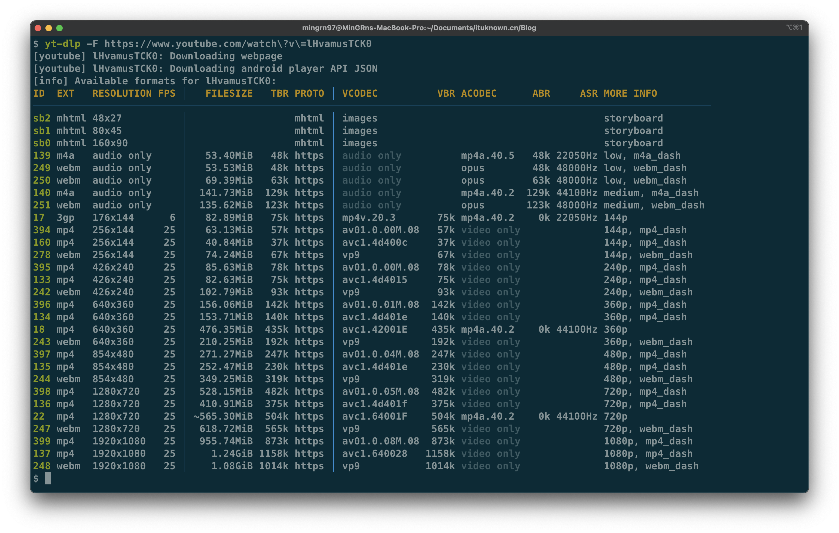Click format ID 133
The image size is (839, 533).
click(42, 279)
